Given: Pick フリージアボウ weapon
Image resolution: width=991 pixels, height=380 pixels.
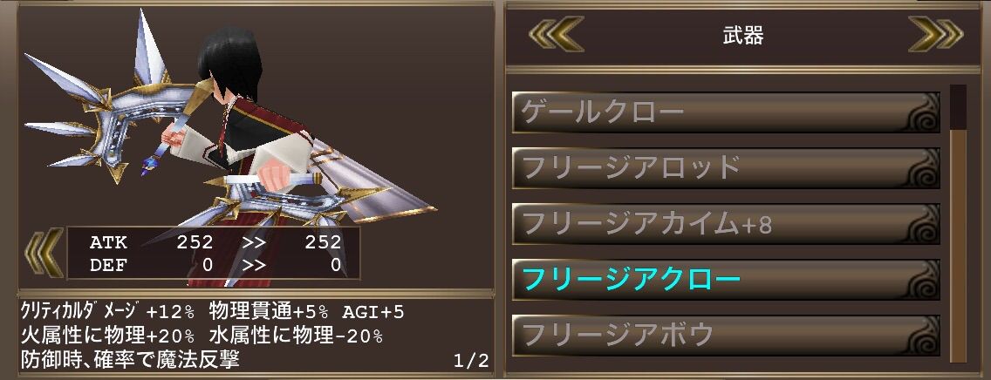Looking at the screenshot, I should coord(726,336).
